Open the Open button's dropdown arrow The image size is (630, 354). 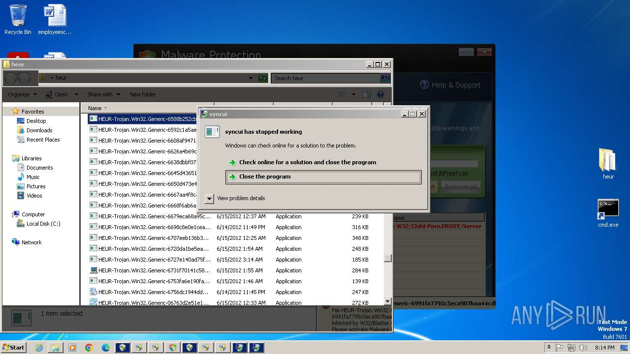(x=76, y=94)
